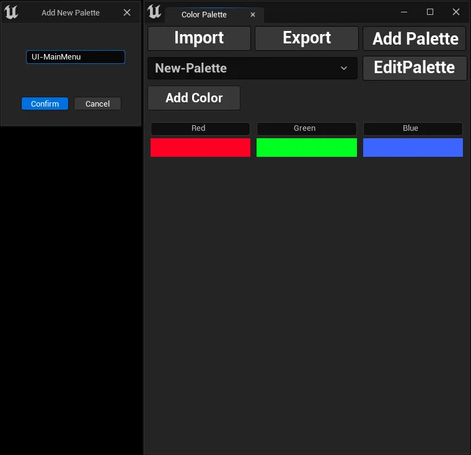Maximize the Color Palette window
This screenshot has width=471, height=455.
(x=430, y=12)
